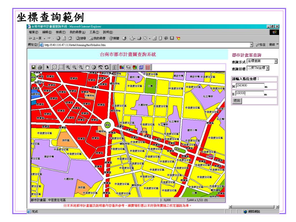The width and height of the screenshot is (296, 222).
Task: Open the stacked layers tool
Action: [128, 67]
